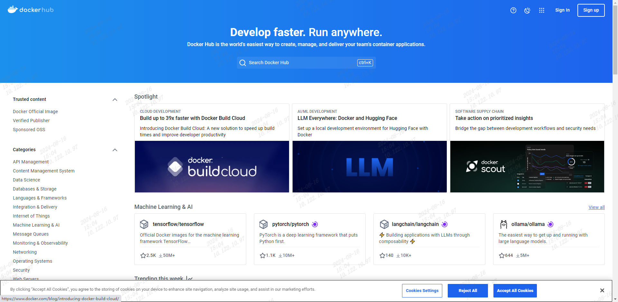
Task: Click the langchain Sponsored OSS badge icon
Action: pyautogui.click(x=445, y=224)
